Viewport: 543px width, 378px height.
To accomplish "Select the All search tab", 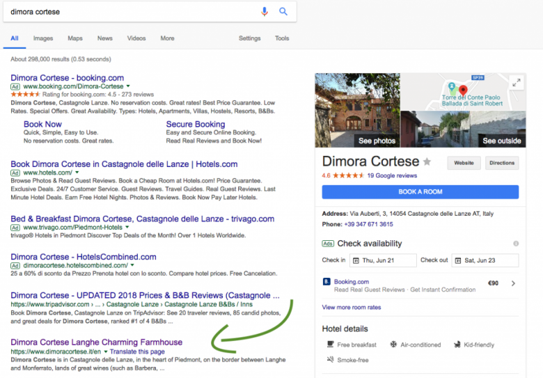I will (15, 38).
